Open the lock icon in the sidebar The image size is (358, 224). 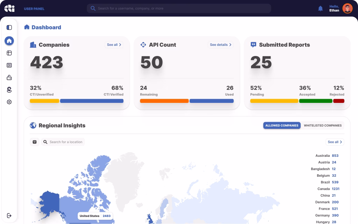click(x=9, y=77)
